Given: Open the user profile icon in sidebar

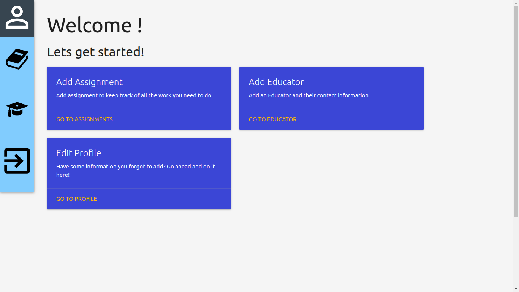Looking at the screenshot, I should coord(17,17).
